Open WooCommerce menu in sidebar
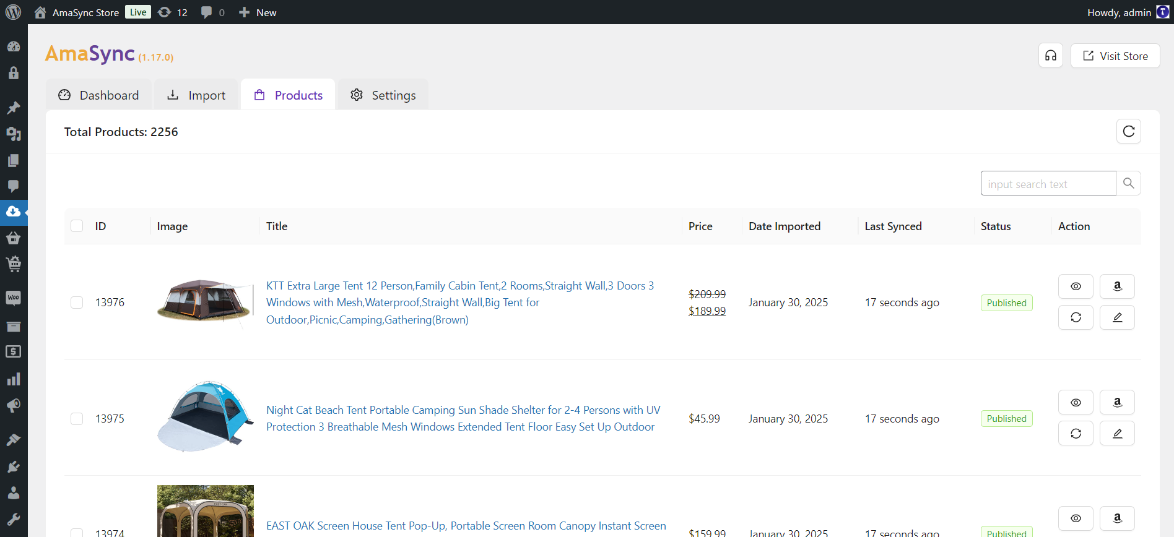Screen dimensions: 1174x537 (x=14, y=298)
